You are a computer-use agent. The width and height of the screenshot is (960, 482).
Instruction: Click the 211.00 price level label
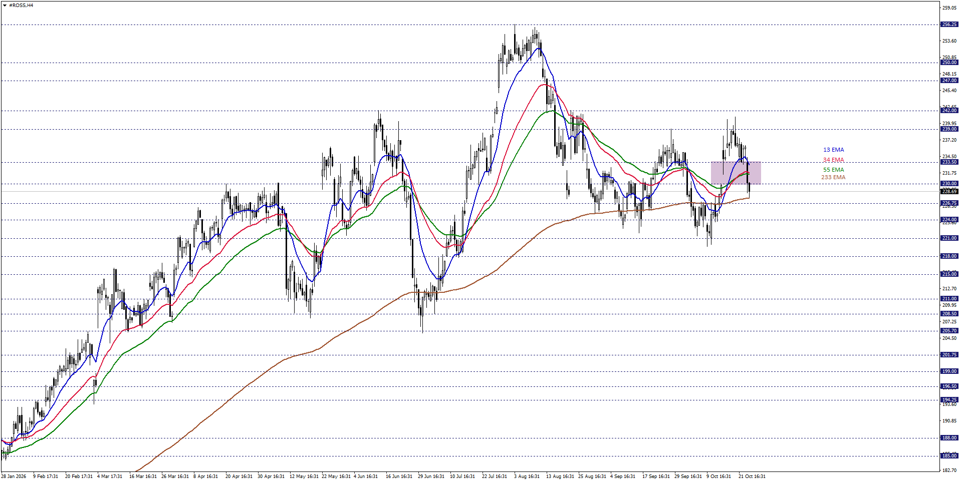coord(949,299)
